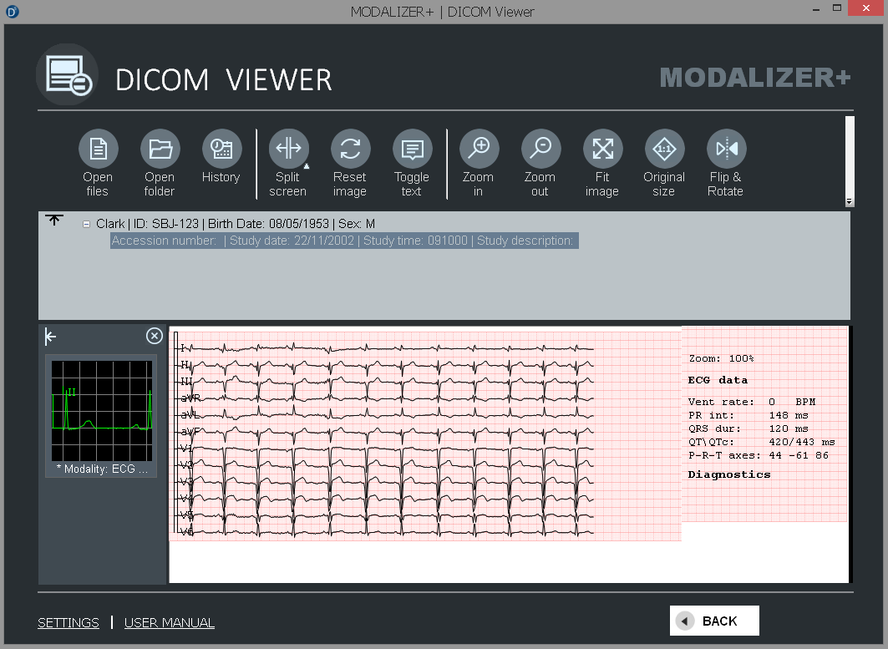888x649 pixels.
Task: Toggle text overlay on the image
Action: [x=412, y=150]
